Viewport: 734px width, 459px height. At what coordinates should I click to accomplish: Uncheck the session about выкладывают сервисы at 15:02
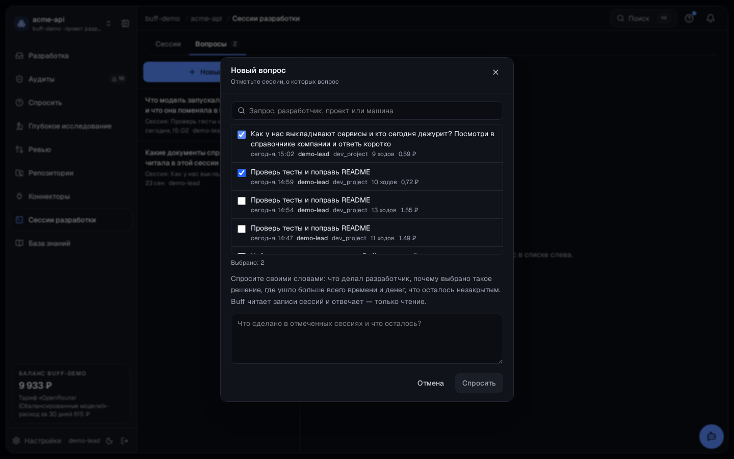pyautogui.click(x=242, y=135)
